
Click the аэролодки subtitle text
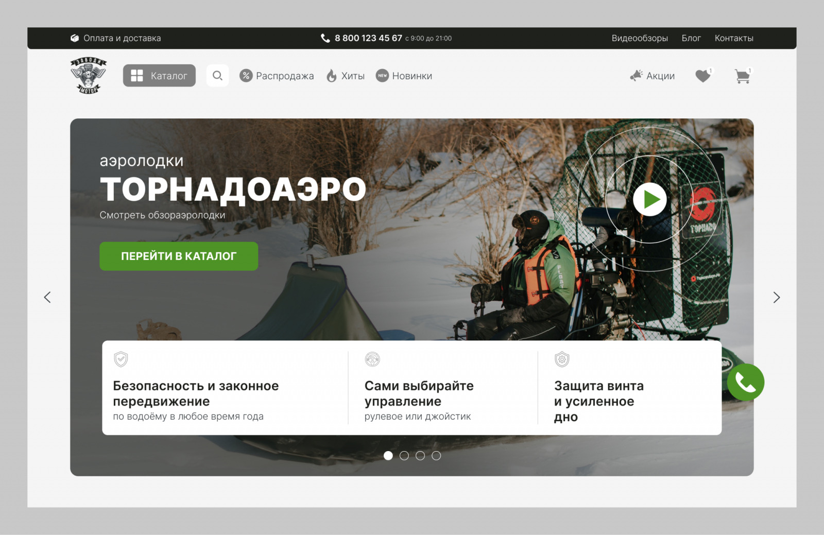(x=142, y=161)
